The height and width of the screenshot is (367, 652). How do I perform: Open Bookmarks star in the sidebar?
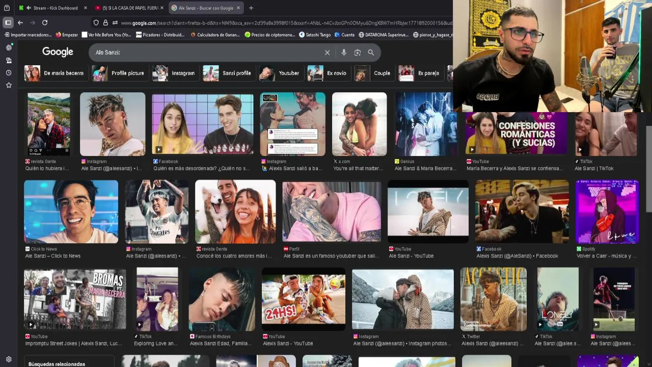(9, 85)
